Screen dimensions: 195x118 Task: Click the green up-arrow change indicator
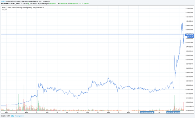29,4
